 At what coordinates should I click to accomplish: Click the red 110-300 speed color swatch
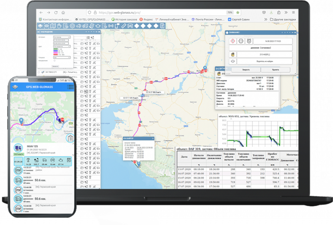(x=55, y=55)
